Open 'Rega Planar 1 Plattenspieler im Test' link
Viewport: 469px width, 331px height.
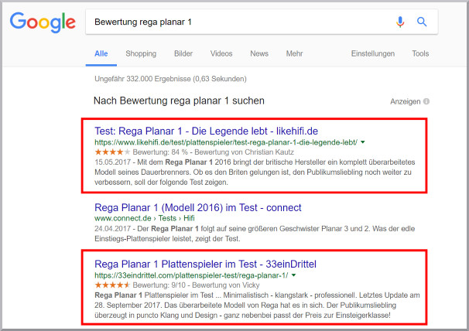tap(206, 264)
